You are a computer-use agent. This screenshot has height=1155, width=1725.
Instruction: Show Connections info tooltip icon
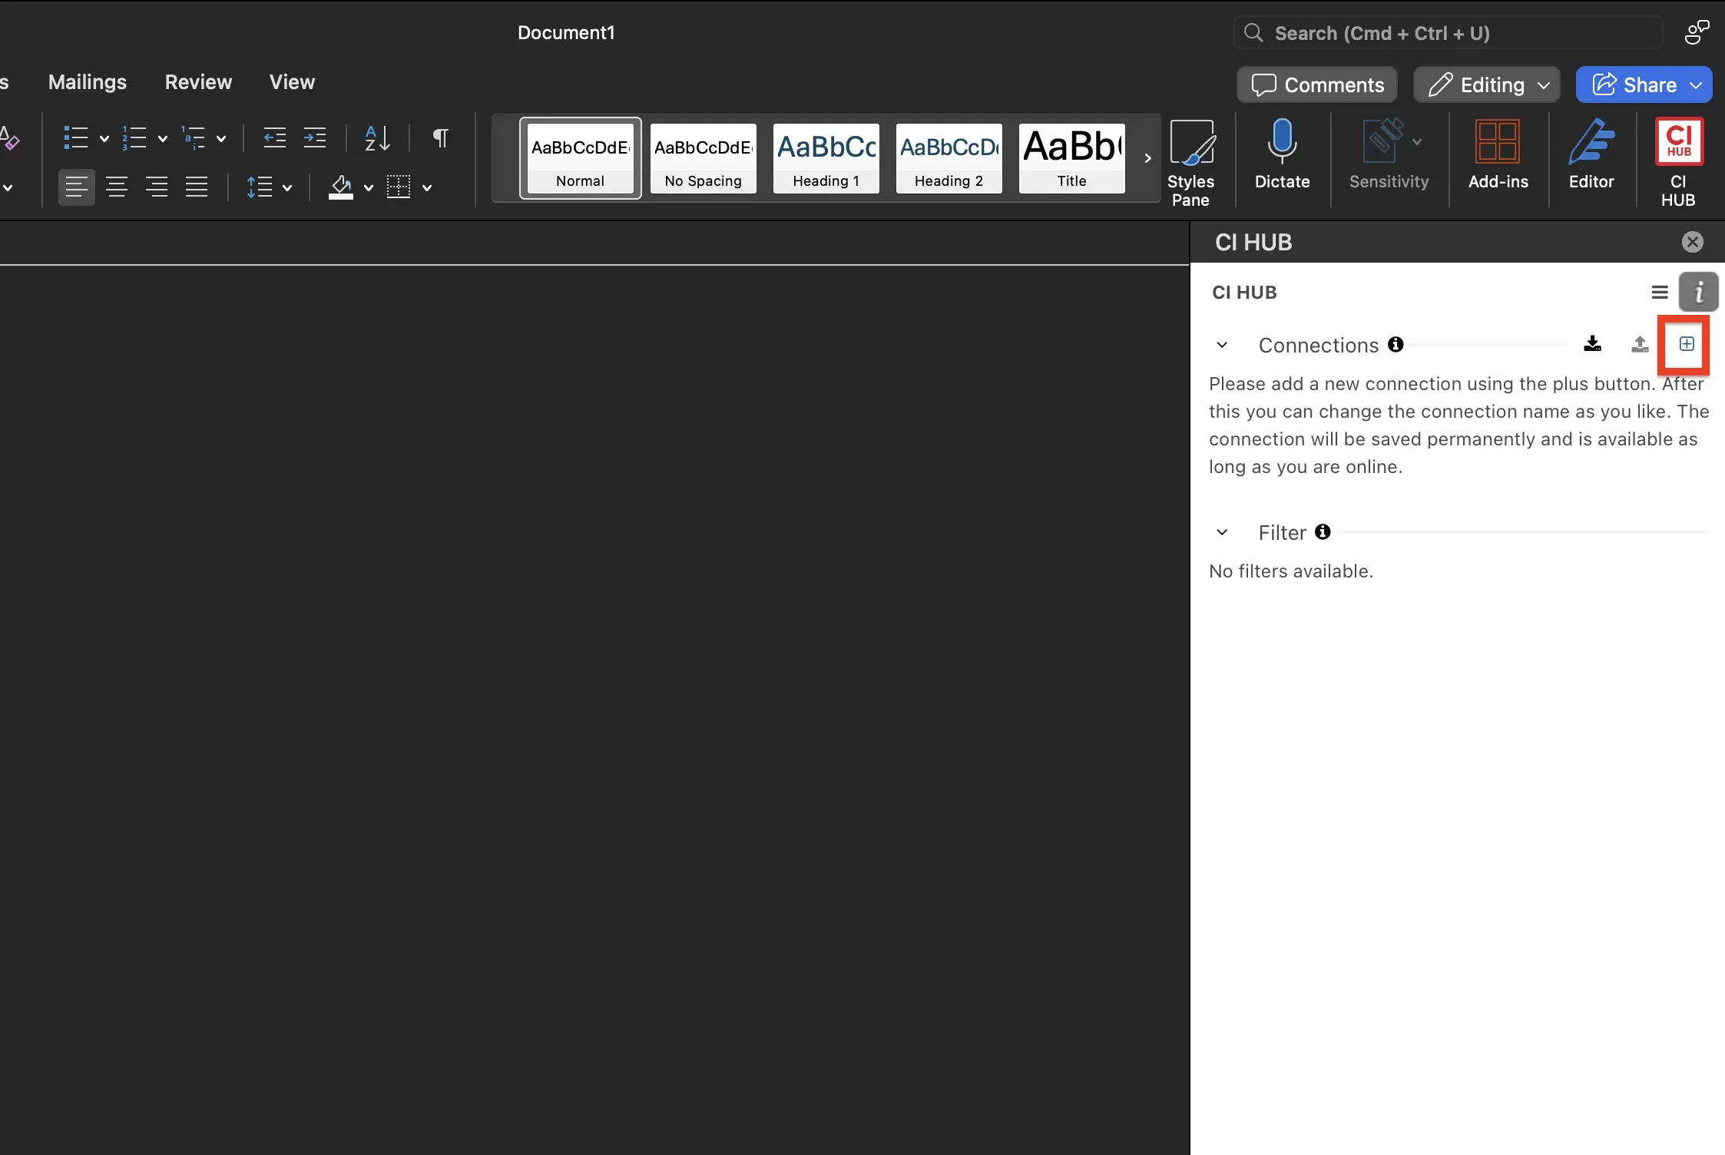(1396, 345)
